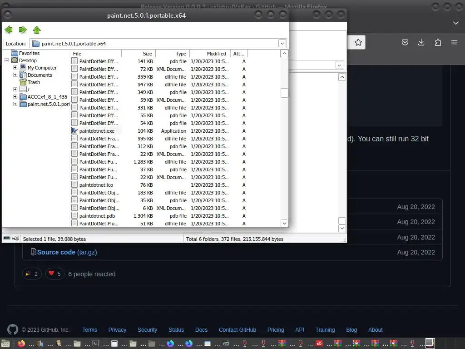Expand the My Computer tree node

coord(15,68)
